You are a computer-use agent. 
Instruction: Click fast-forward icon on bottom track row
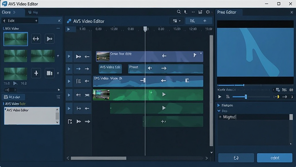[x=79, y=121]
